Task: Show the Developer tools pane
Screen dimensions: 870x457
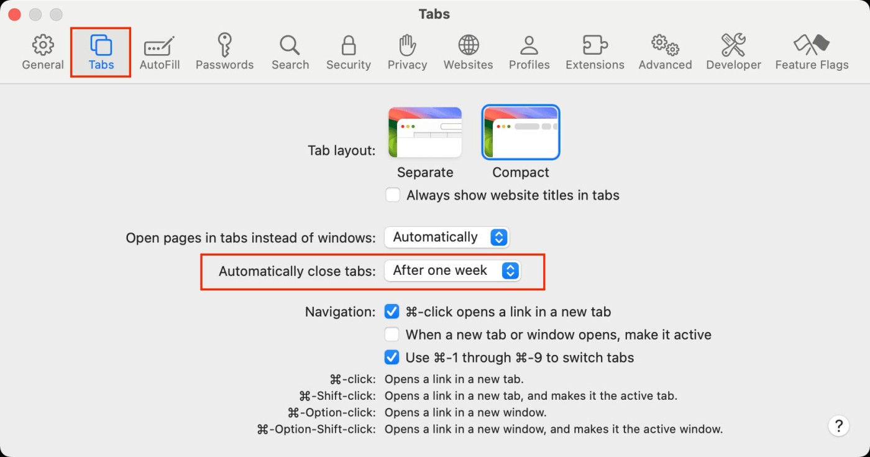Action: pos(733,52)
